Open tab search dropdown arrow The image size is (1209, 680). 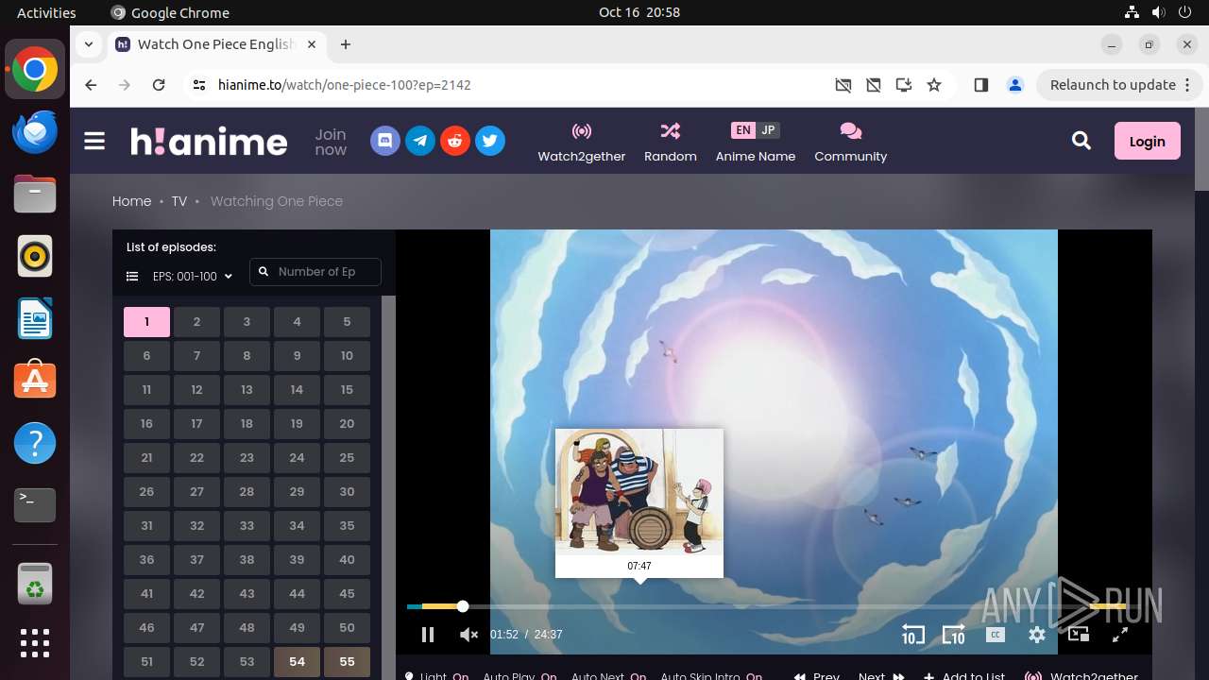coord(88,44)
